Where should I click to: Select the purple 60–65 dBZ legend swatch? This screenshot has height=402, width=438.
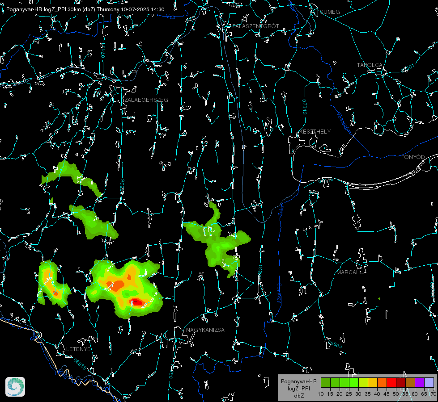click(x=419, y=382)
